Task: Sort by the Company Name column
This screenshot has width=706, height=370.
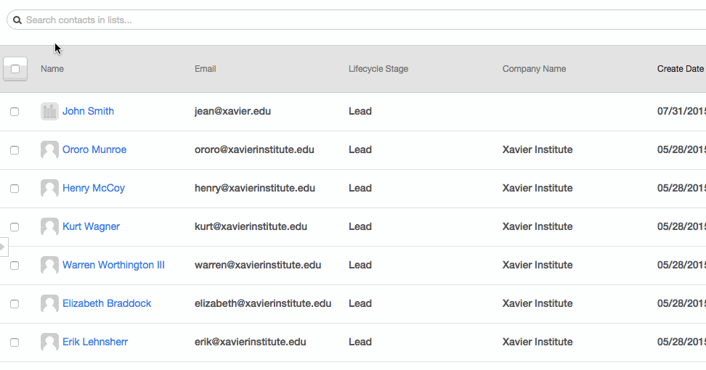Action: pos(534,69)
